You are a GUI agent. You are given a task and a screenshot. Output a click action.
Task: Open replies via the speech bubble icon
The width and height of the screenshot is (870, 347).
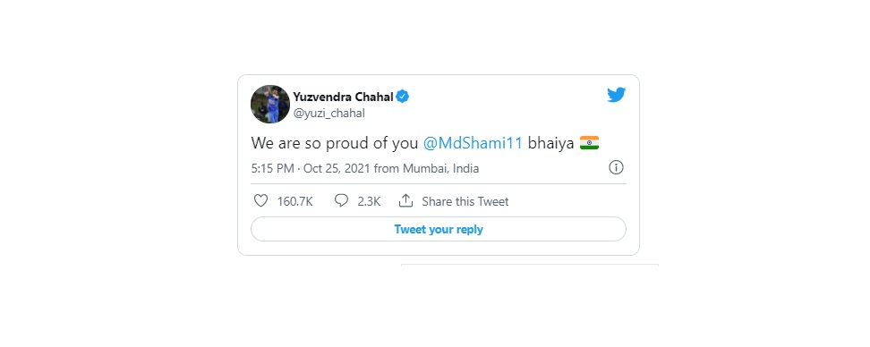tap(341, 200)
